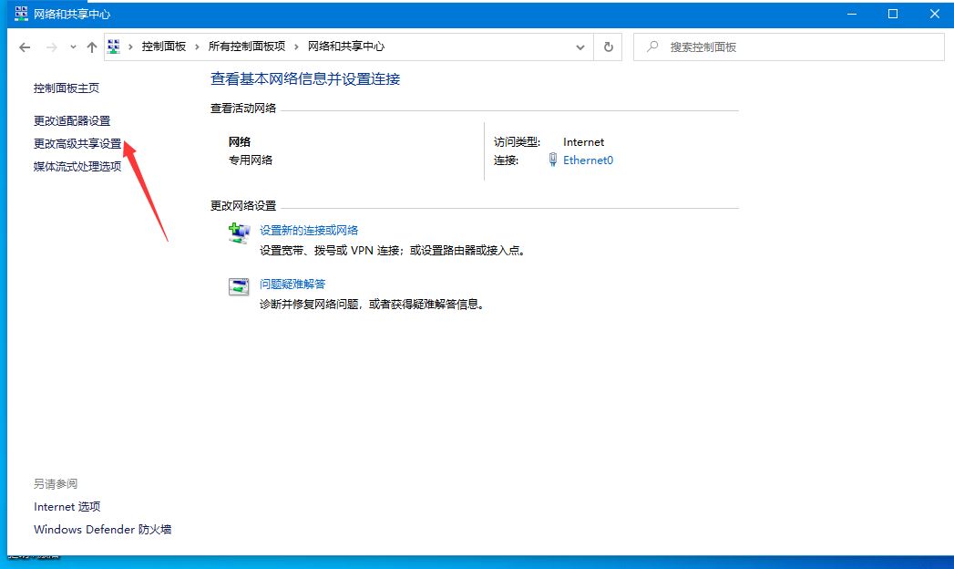Open 媒体流式处理选项 from the sidebar
Screen dimensions: 954x569
pyautogui.click(x=77, y=167)
